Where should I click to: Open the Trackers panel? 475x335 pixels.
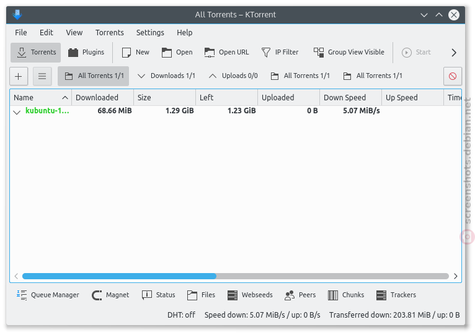point(396,295)
